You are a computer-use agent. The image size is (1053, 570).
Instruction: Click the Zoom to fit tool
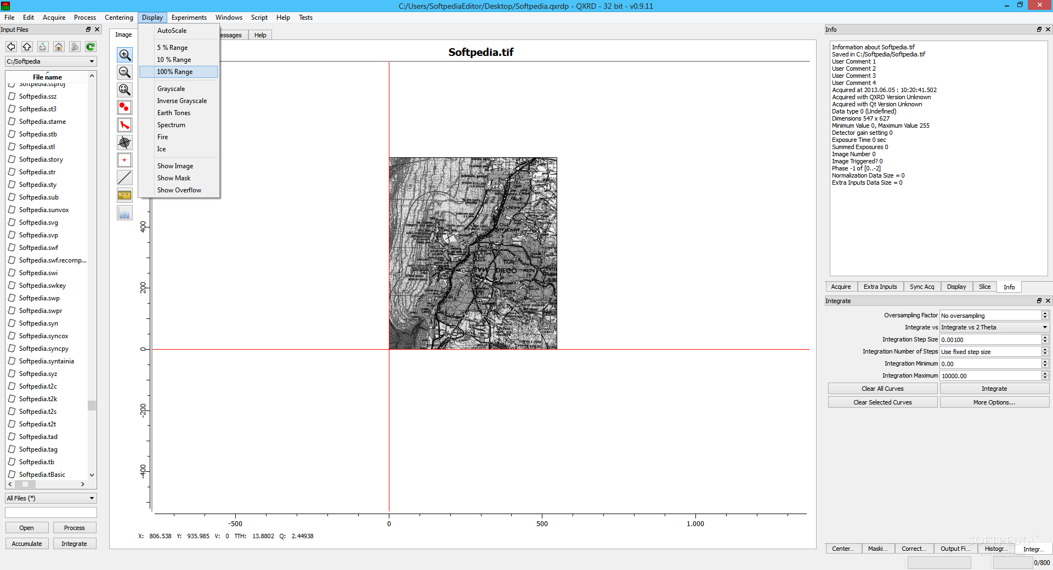[x=124, y=90]
